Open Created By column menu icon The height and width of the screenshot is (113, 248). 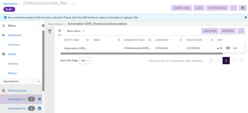pos(181,40)
